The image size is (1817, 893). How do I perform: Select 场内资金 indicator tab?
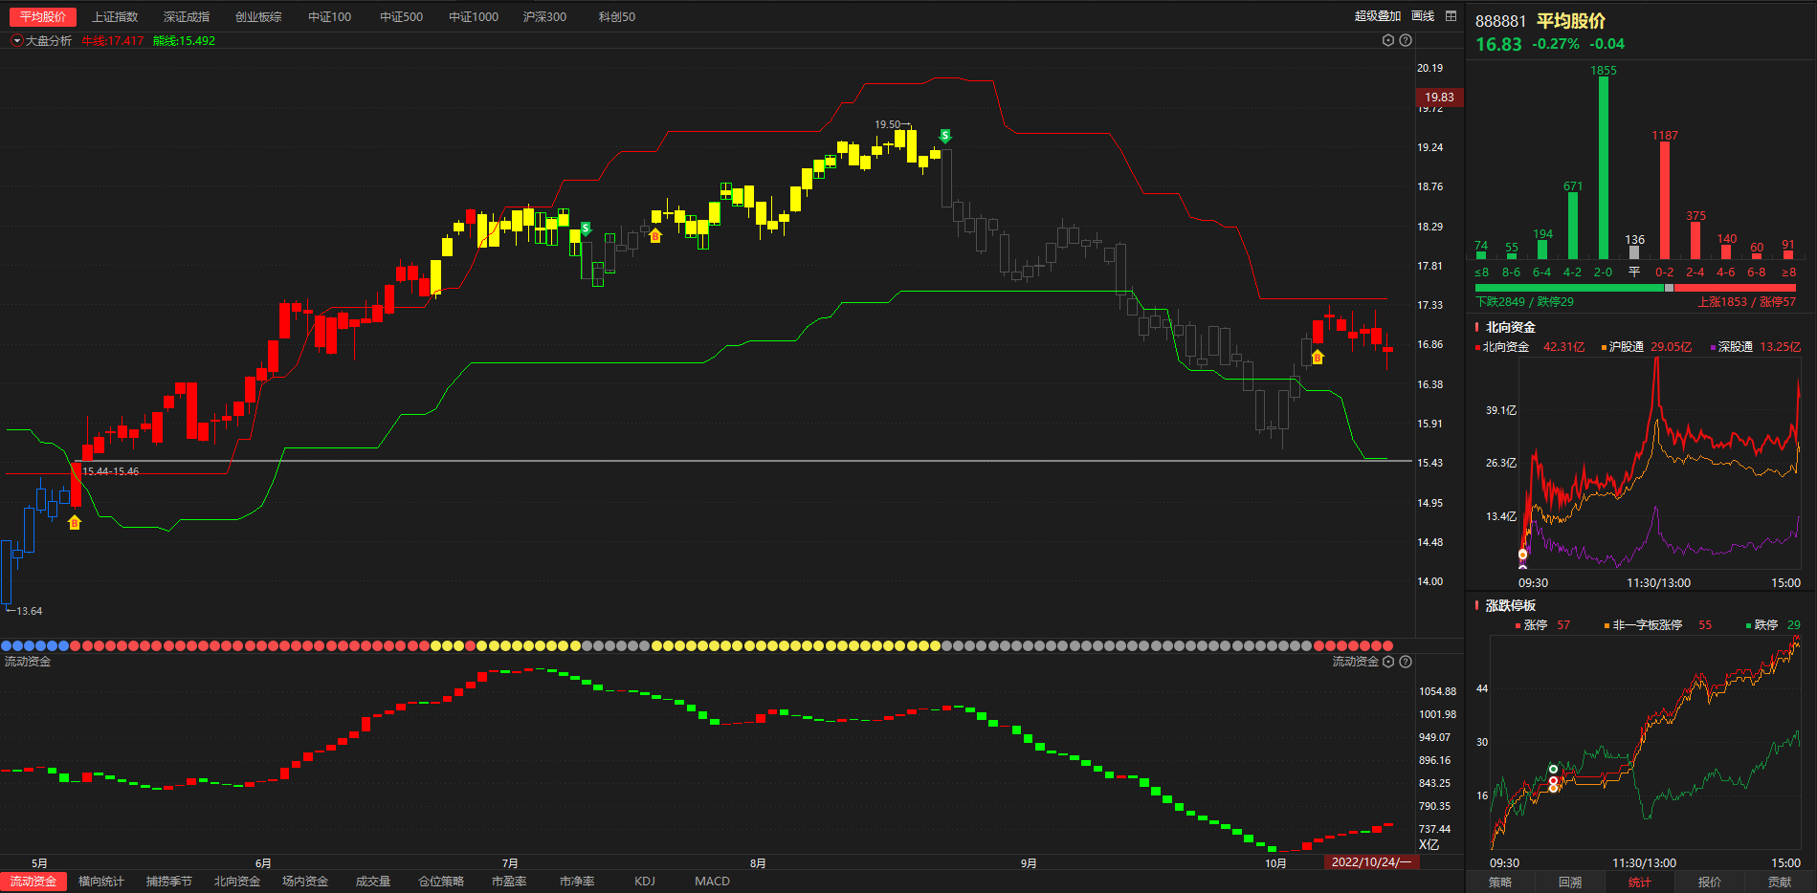click(305, 882)
